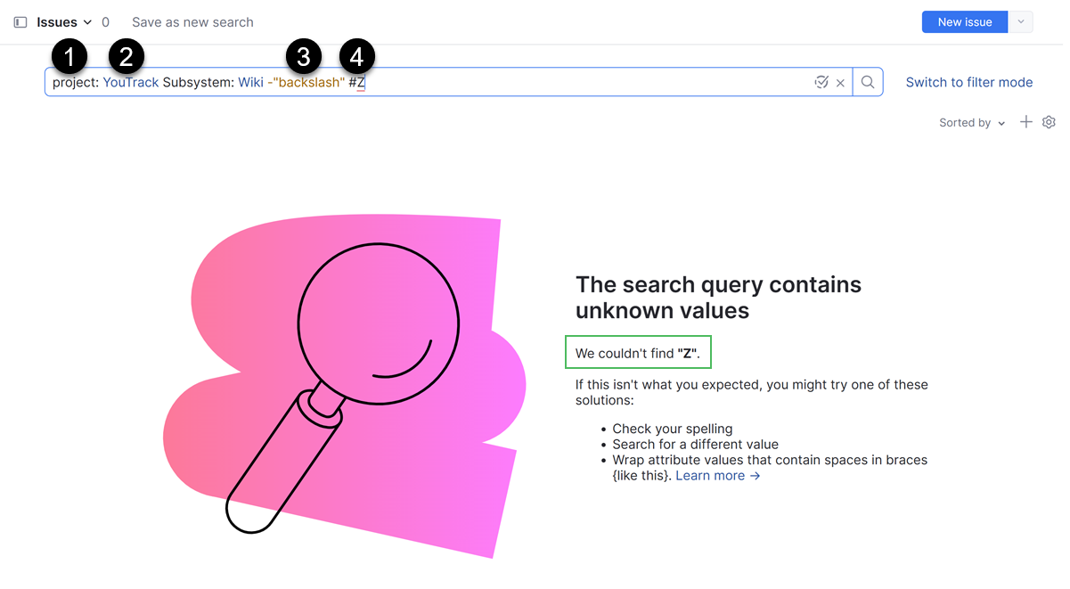Follow the Learn more link

718,476
